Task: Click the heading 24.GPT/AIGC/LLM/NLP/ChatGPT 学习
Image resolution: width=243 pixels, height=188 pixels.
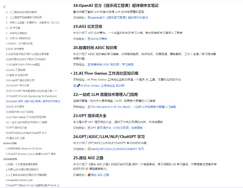Action: 109,137
